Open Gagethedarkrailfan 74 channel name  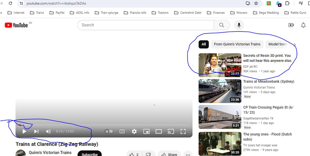[258, 118]
